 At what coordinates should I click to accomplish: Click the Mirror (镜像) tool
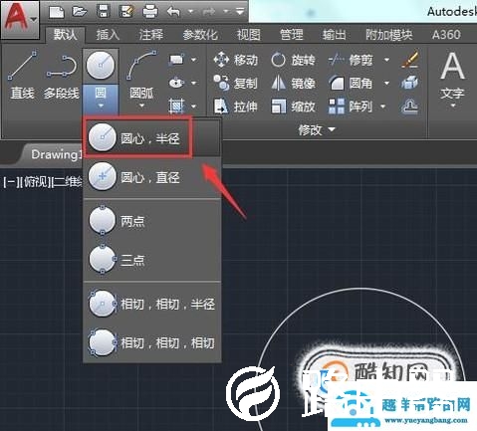click(x=293, y=83)
